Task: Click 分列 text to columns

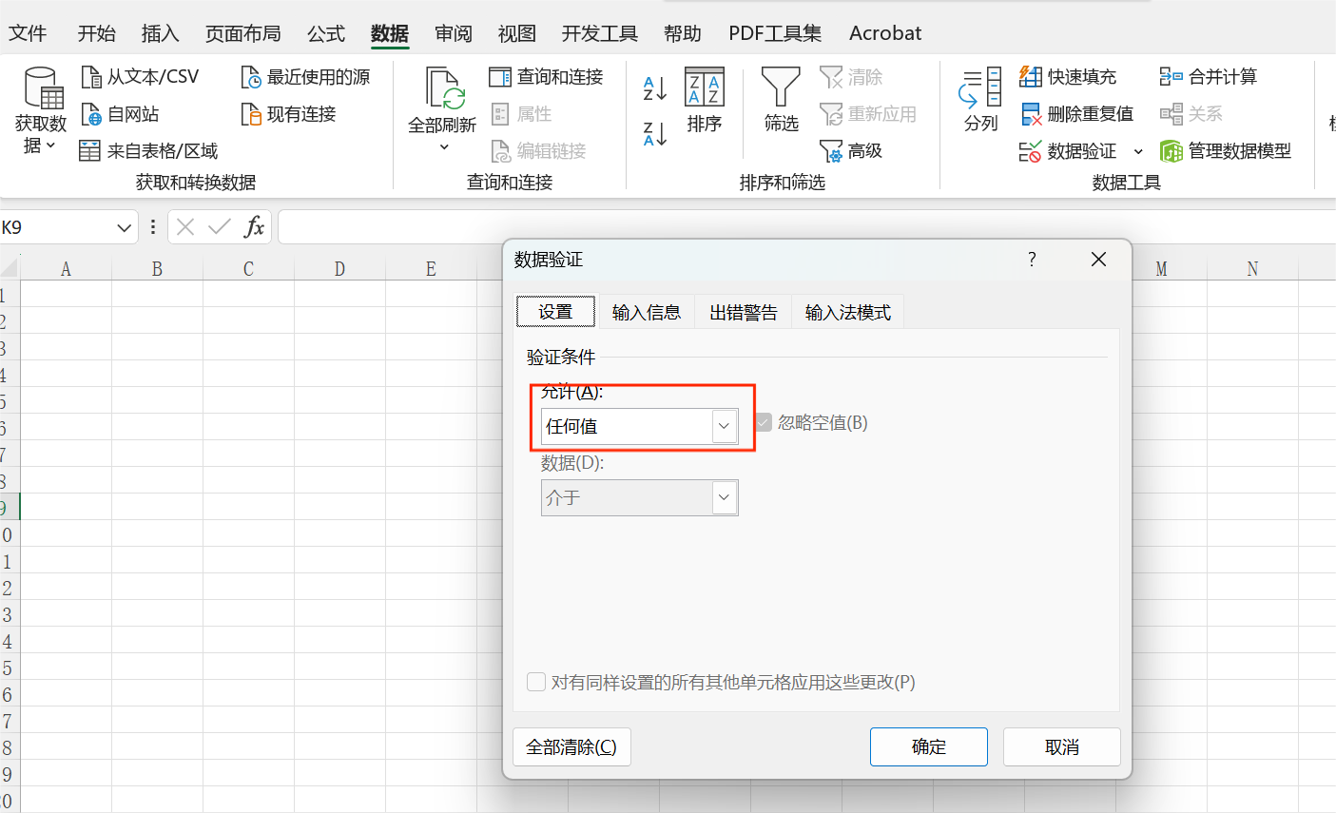Action: click(980, 100)
